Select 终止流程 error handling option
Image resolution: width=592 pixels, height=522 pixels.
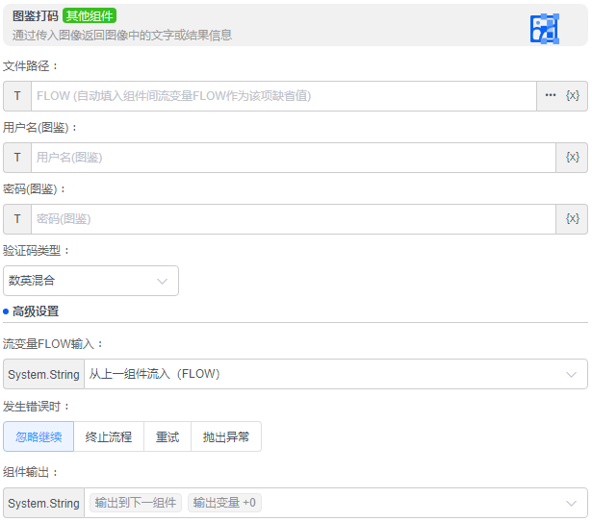(109, 436)
